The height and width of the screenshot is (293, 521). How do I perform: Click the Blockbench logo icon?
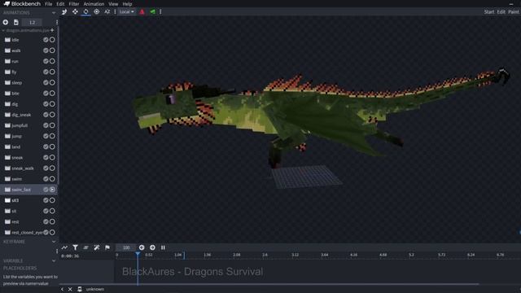(x=7, y=3)
